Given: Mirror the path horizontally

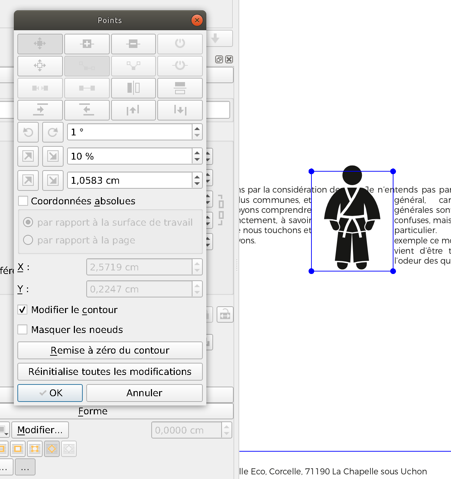Looking at the screenshot, I should click(x=133, y=88).
